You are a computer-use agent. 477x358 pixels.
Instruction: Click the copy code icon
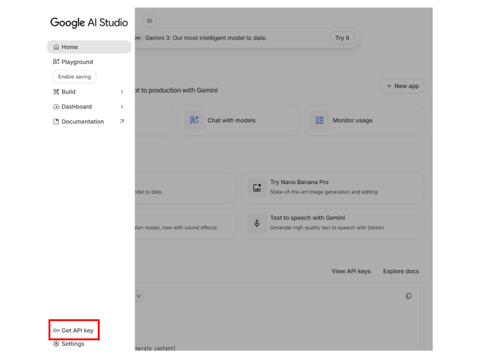(x=409, y=296)
